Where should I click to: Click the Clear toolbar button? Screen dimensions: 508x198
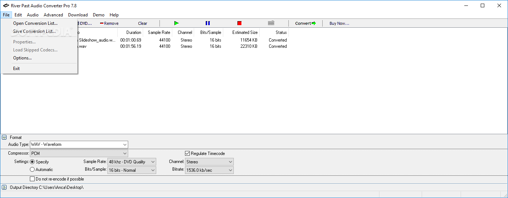point(142,23)
